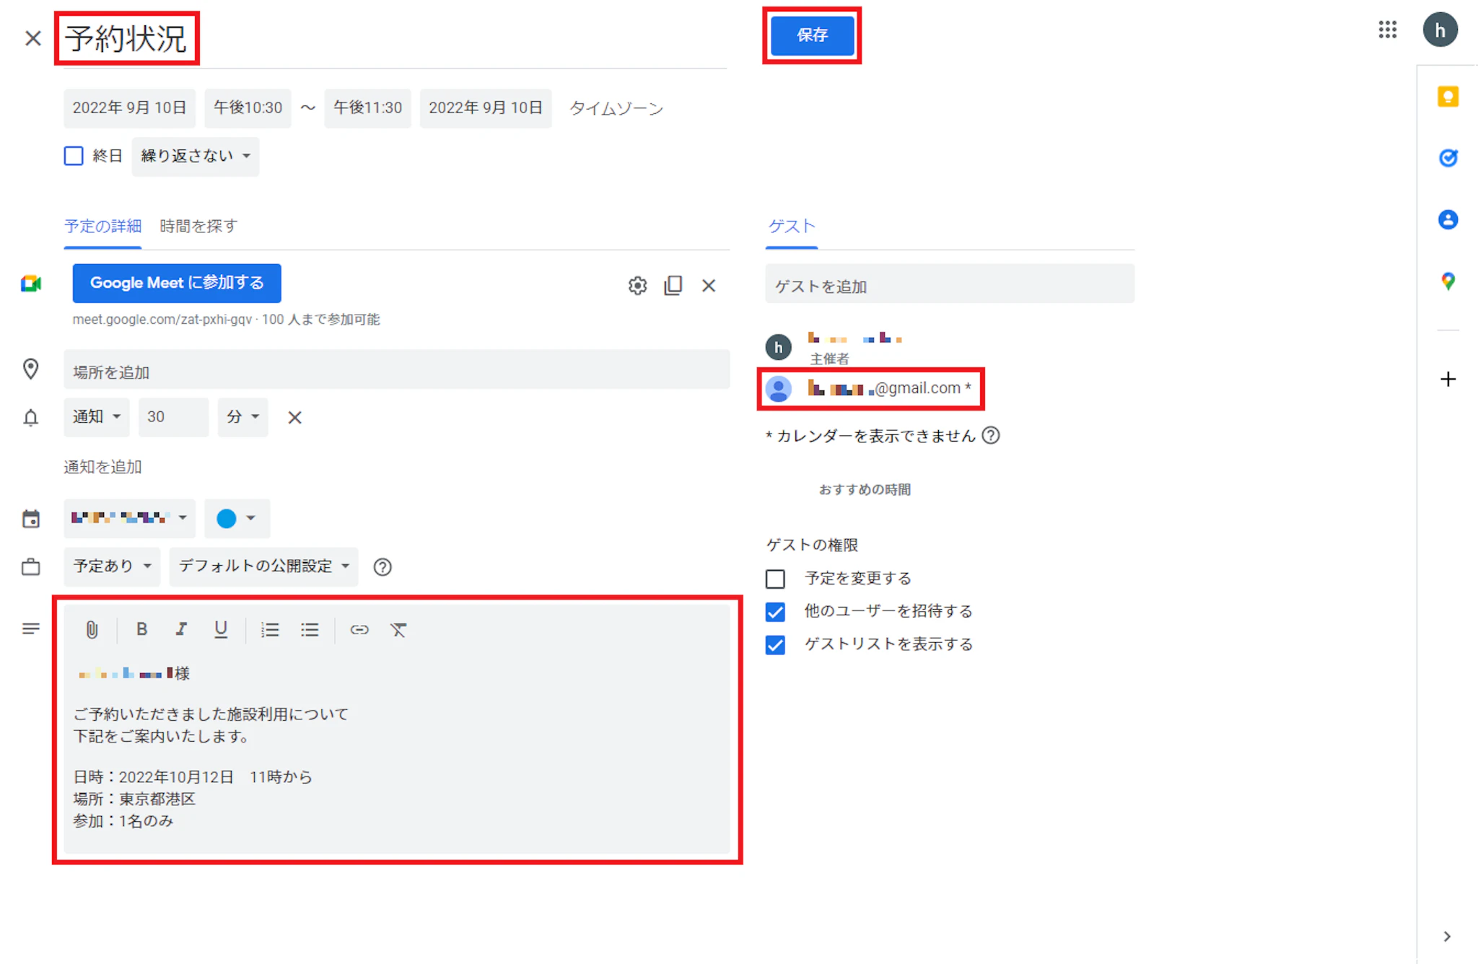Open デフォルトの公開設定 visibility dropdown

coord(263,566)
